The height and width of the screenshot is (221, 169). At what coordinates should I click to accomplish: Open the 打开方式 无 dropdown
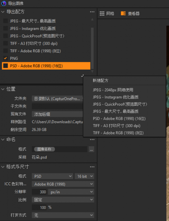63,215
